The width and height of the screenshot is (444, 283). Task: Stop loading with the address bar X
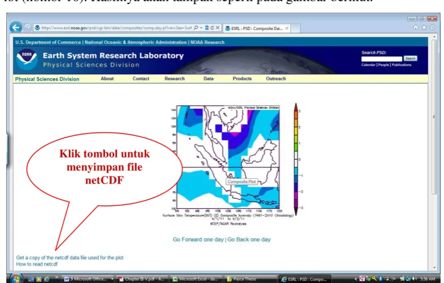(218, 28)
